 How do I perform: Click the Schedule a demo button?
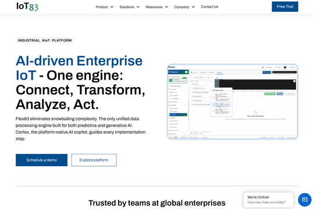(41, 160)
